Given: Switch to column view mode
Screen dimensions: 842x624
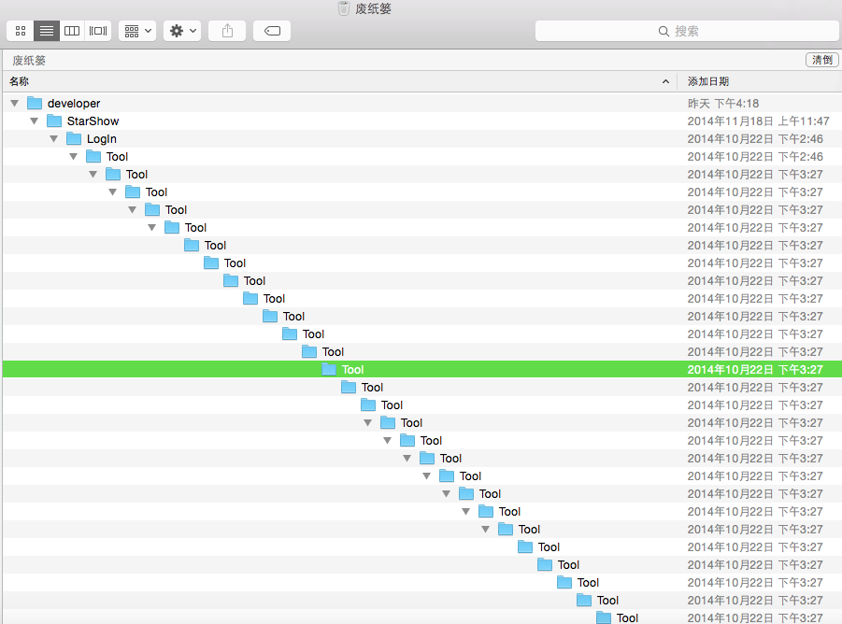Looking at the screenshot, I should coord(72,31).
